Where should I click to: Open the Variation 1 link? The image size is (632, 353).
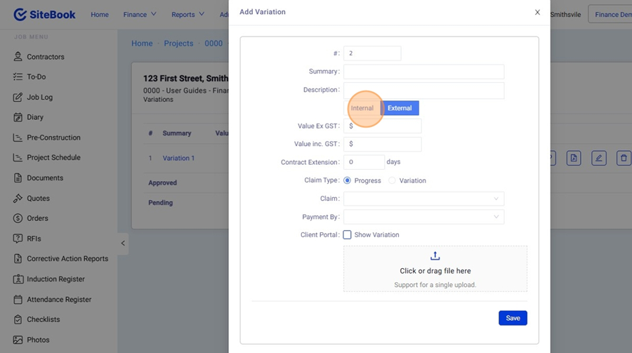tap(178, 159)
